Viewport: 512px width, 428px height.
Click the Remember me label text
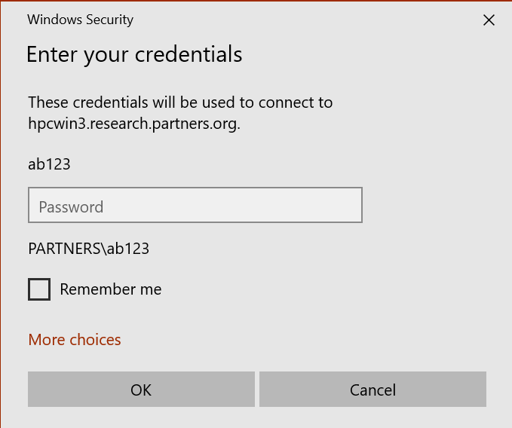(111, 289)
